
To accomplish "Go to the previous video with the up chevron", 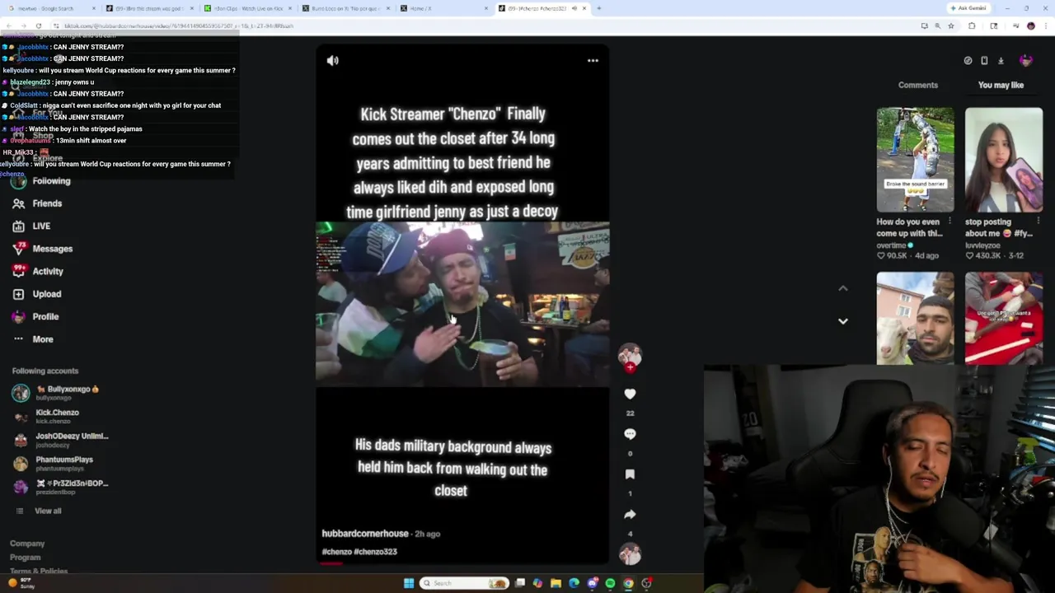I will click(842, 288).
